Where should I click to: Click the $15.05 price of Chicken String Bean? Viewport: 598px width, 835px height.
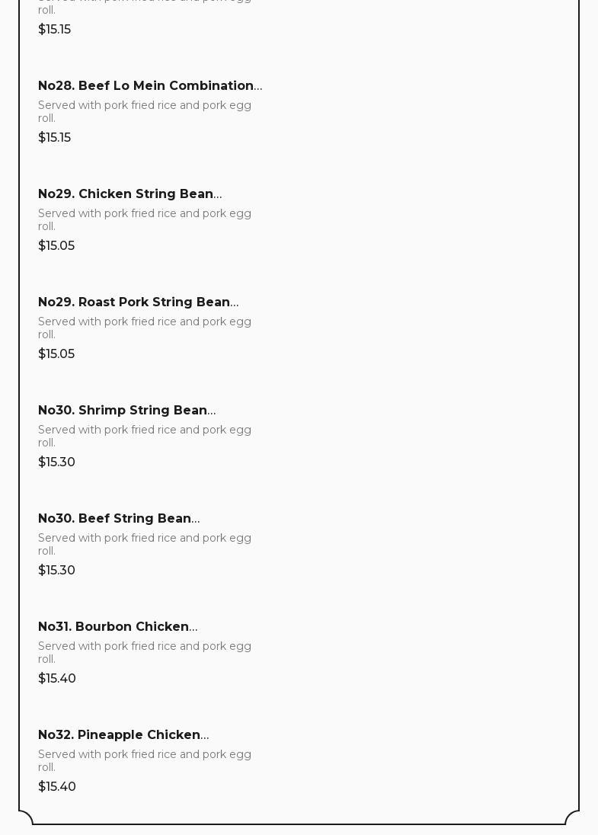coord(56,246)
